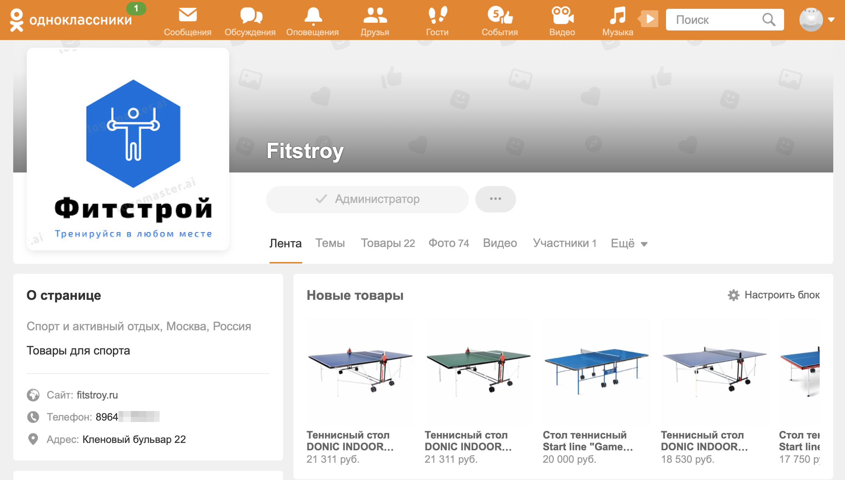The height and width of the screenshot is (480, 845).
Task: Open the 18 530 руб. table thumbnail
Action: [715, 371]
